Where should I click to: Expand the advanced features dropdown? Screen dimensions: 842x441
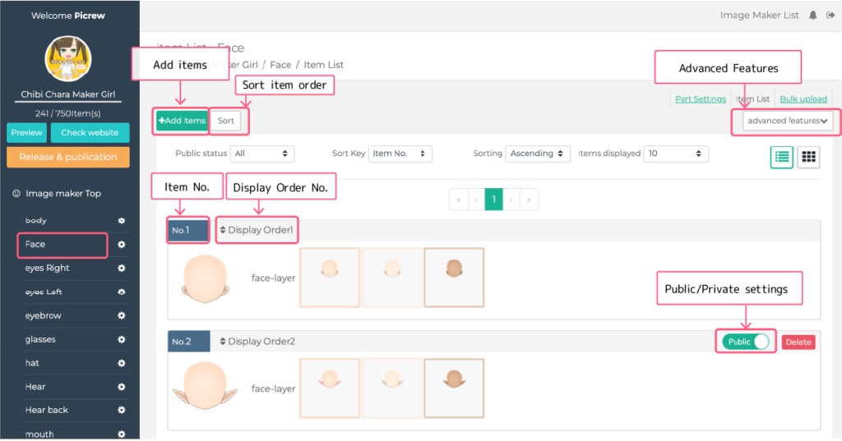788,121
